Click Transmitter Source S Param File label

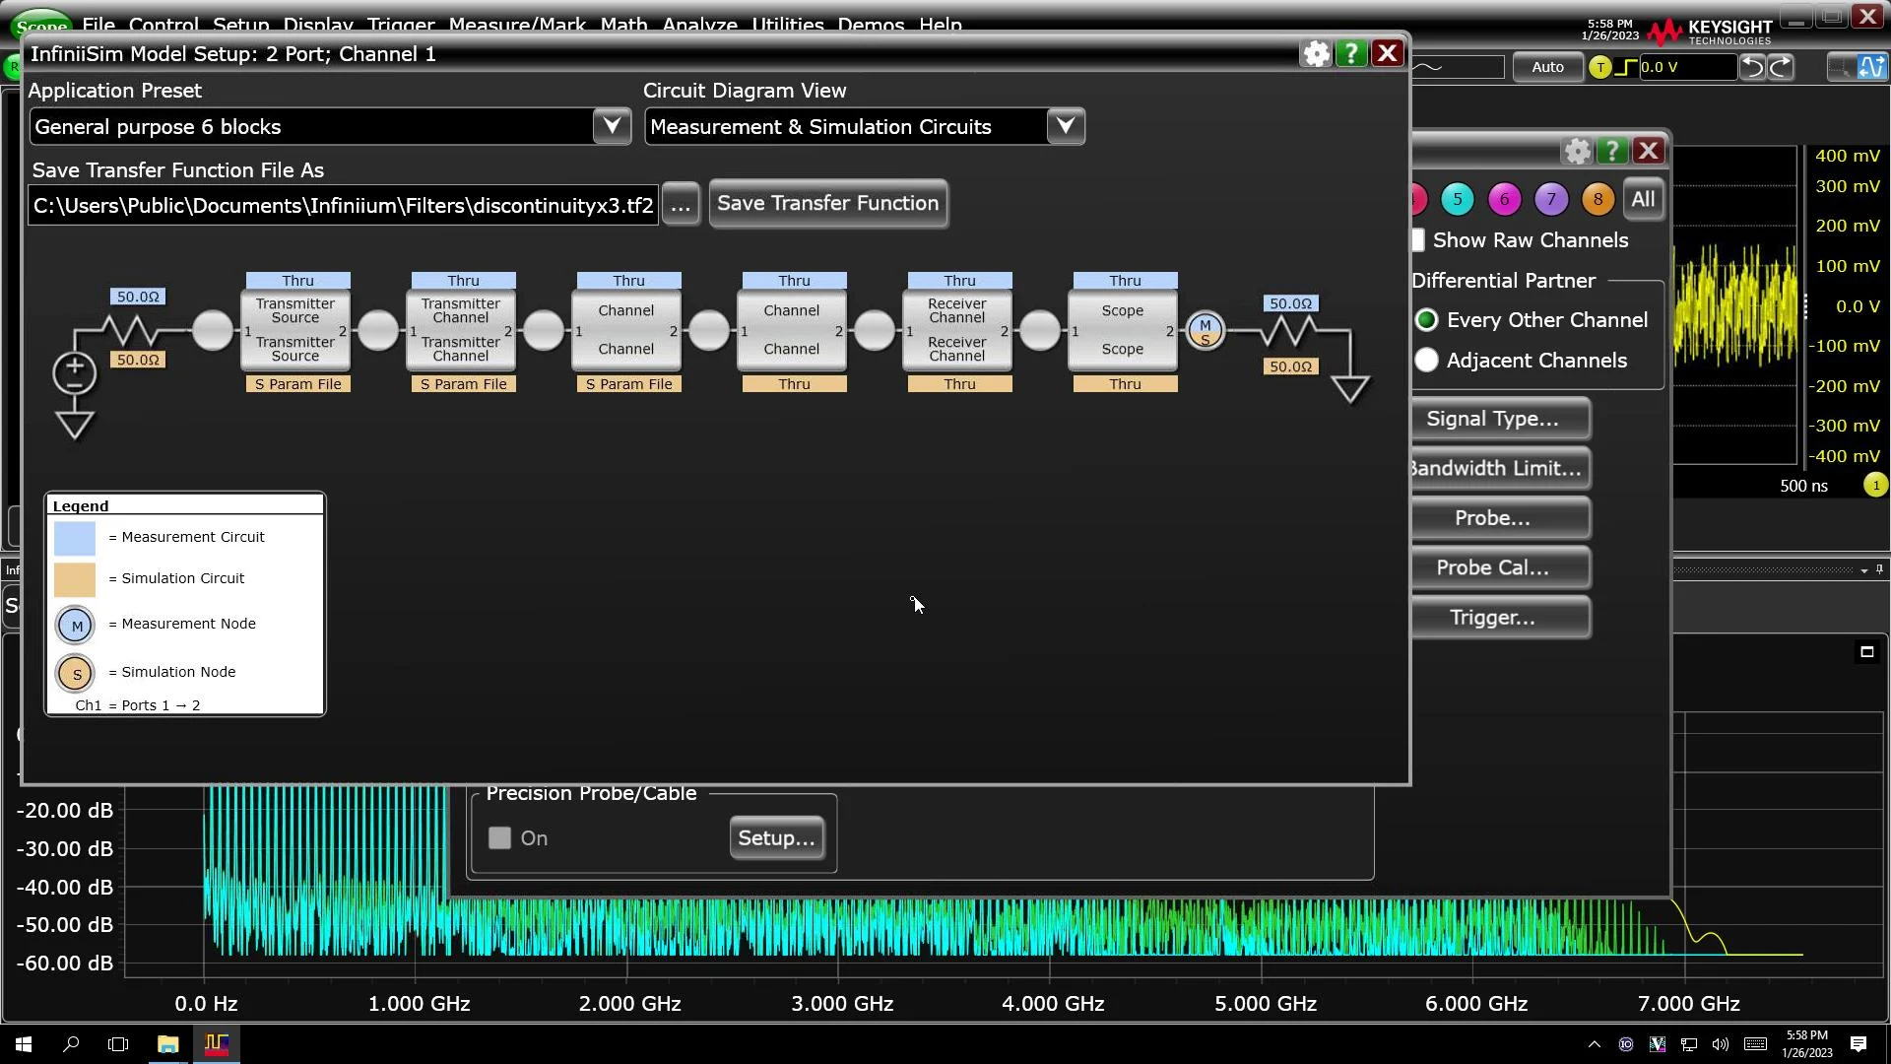(x=298, y=384)
